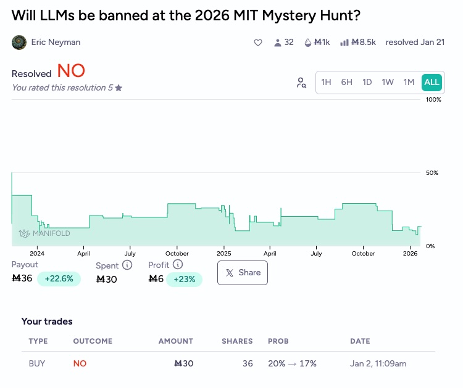The width and height of the screenshot is (463, 388).
Task: Switch chart to 1D range
Action: pyautogui.click(x=367, y=83)
